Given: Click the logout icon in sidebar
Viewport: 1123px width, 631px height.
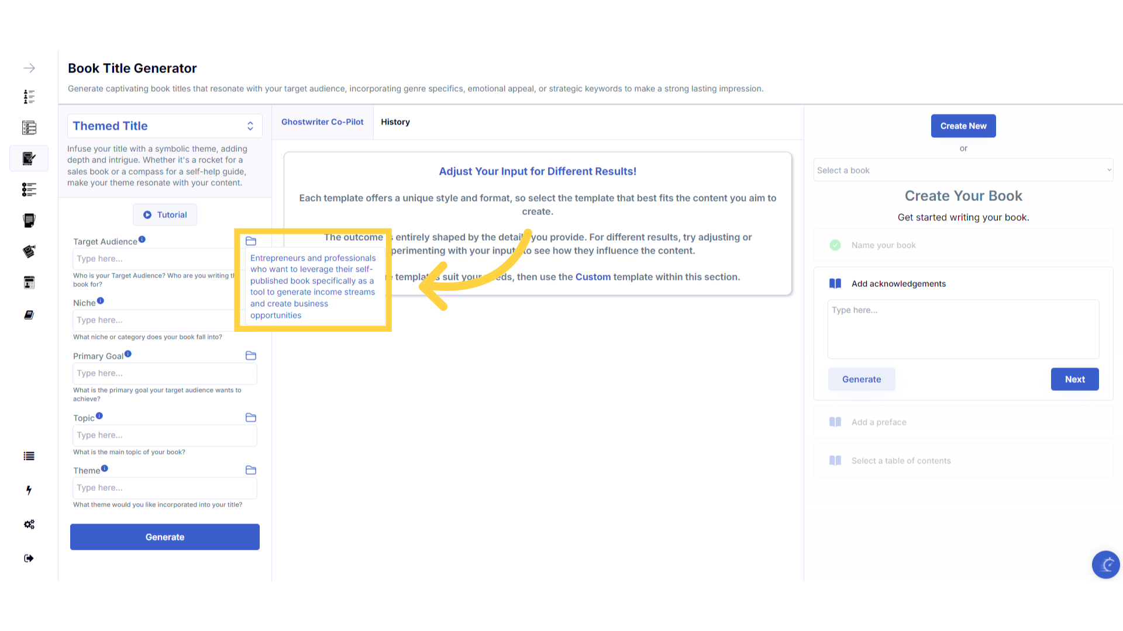Looking at the screenshot, I should [x=29, y=559].
